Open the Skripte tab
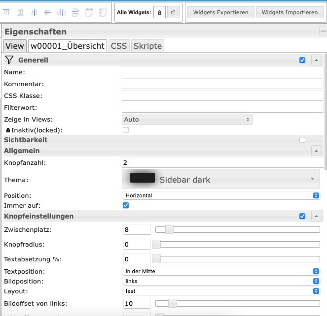 [147, 46]
